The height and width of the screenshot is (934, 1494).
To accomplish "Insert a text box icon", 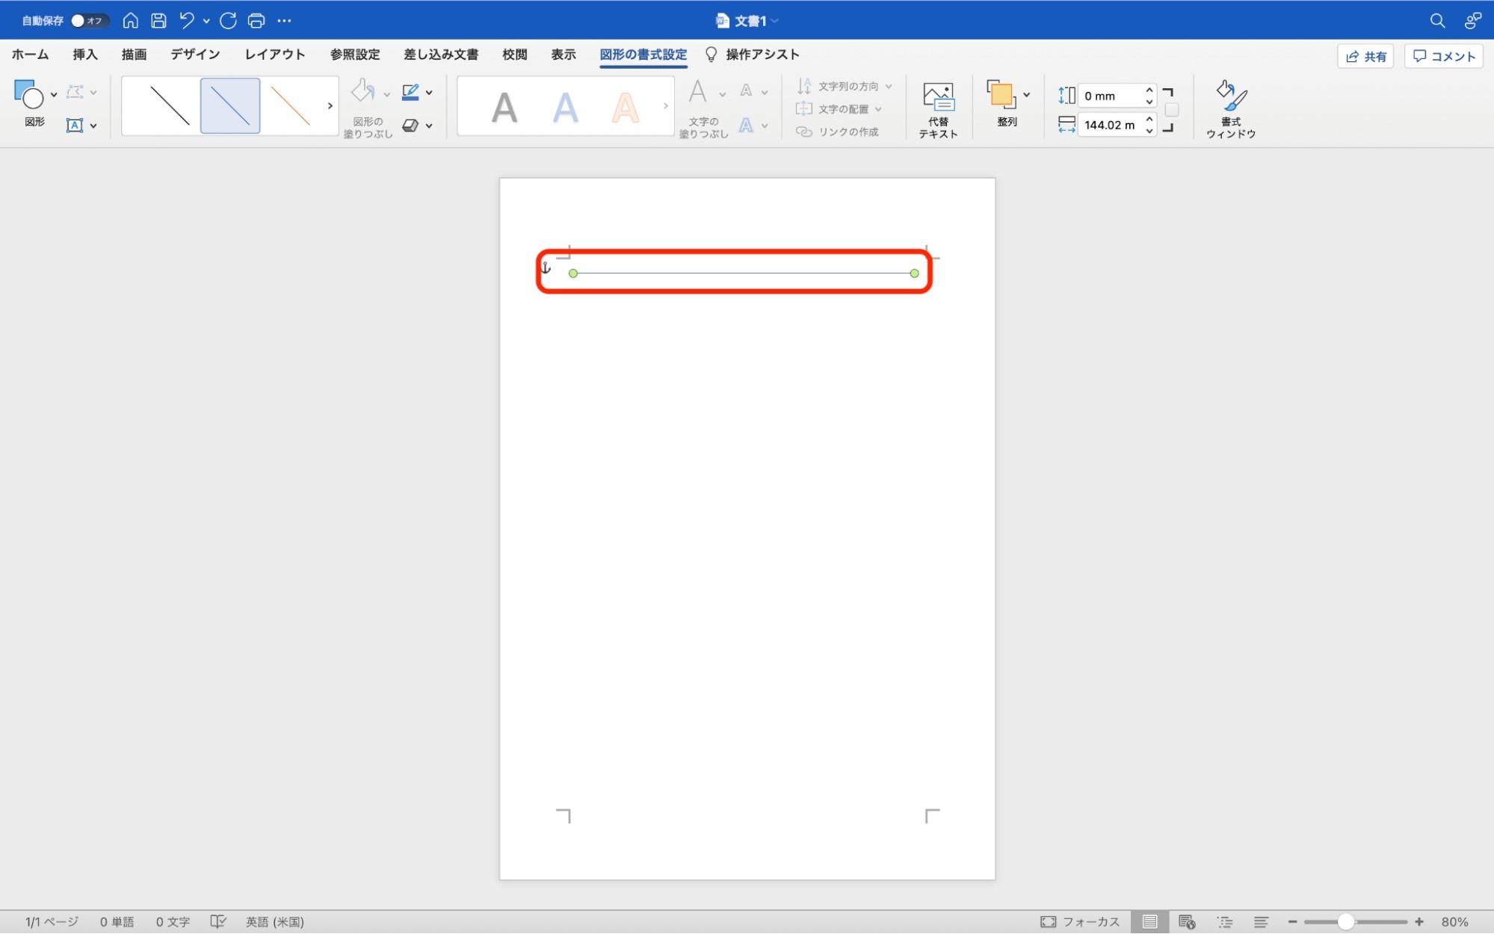I will coord(75,125).
